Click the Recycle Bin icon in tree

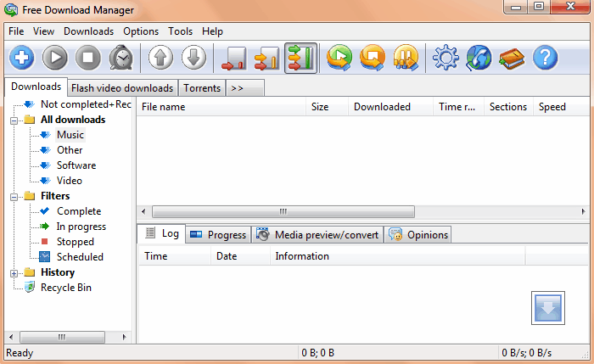[29, 287]
